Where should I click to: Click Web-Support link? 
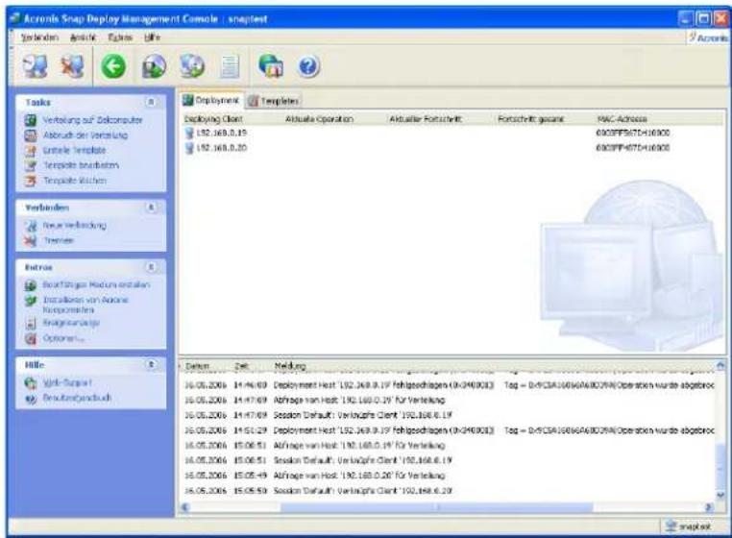[67, 383]
